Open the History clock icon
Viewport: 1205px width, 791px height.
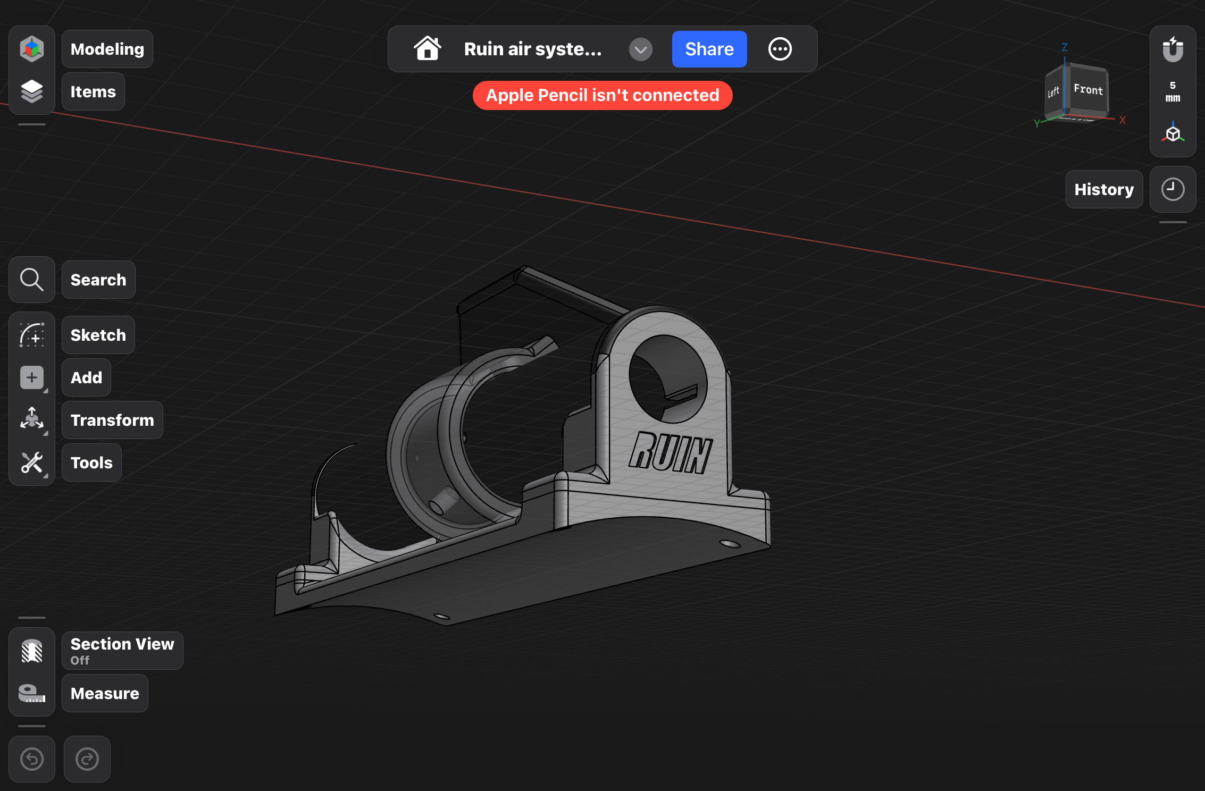pyautogui.click(x=1173, y=189)
